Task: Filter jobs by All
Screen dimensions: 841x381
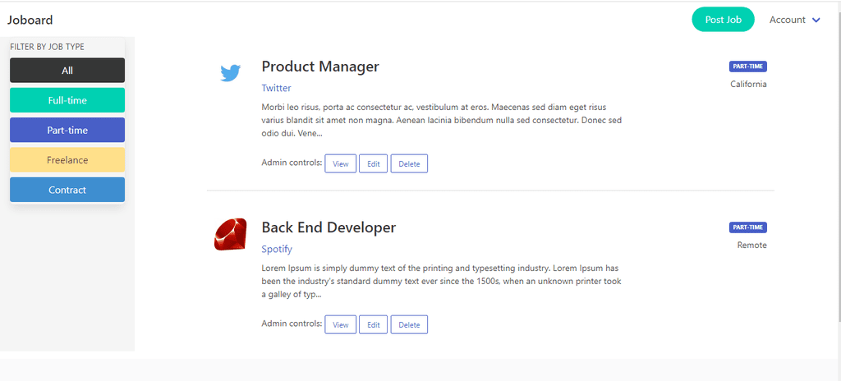Action: (x=67, y=71)
